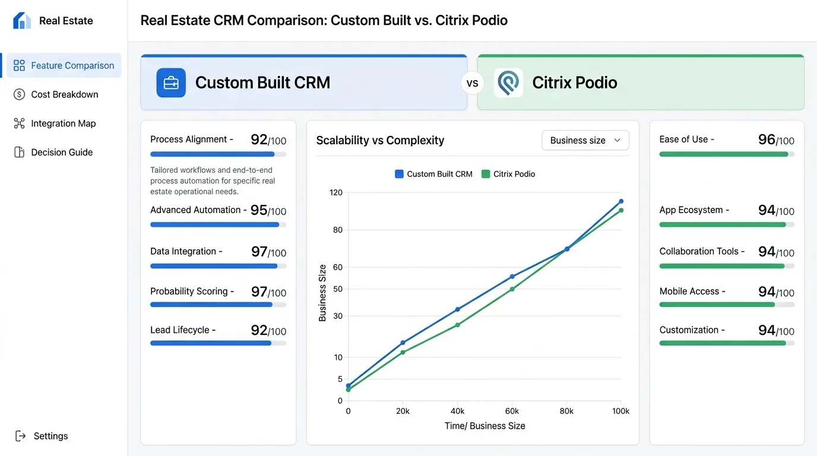This screenshot has width=817, height=456.
Task: Open the Feature Comparison section
Action: (64, 65)
